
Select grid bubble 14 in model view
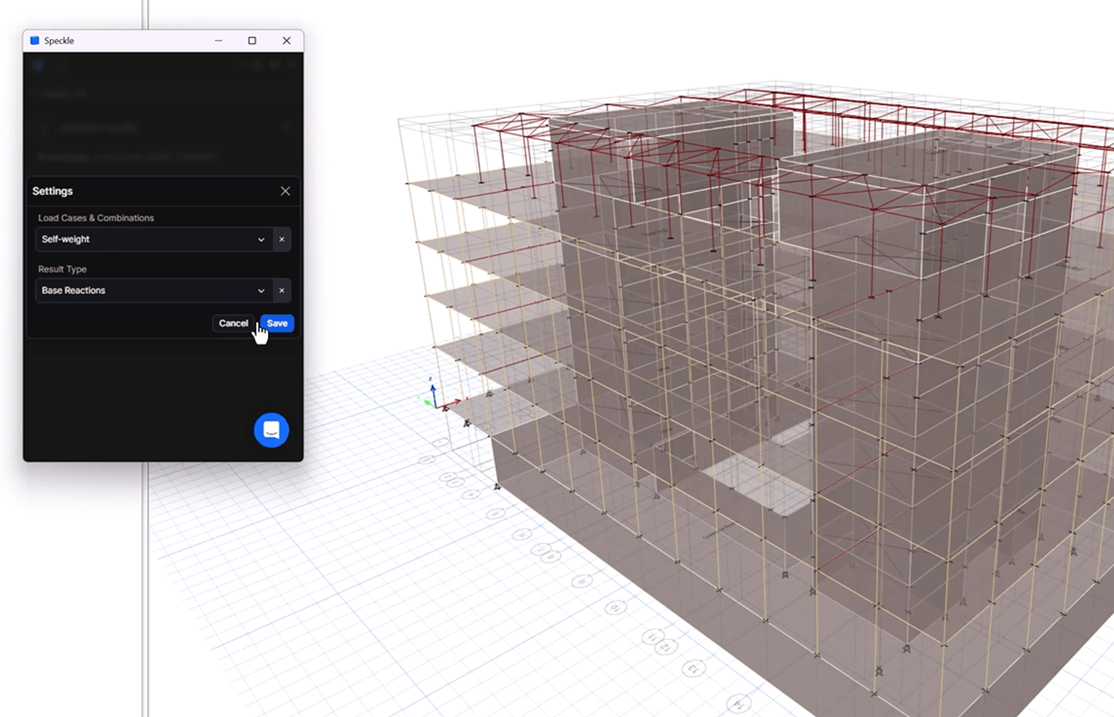[x=739, y=703]
